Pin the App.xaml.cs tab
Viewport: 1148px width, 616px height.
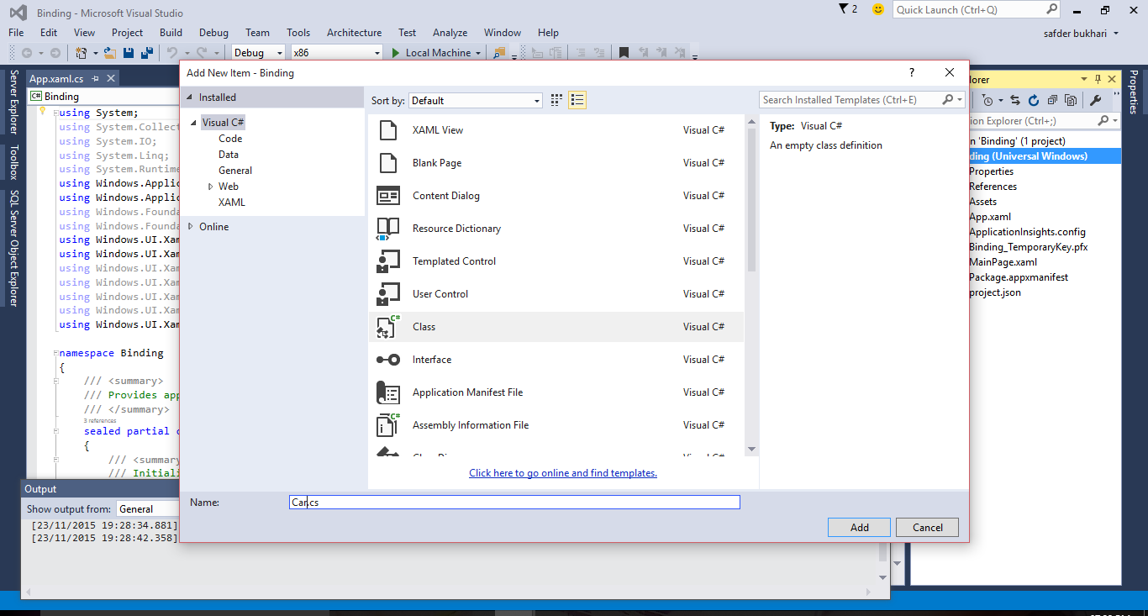pyautogui.click(x=95, y=78)
